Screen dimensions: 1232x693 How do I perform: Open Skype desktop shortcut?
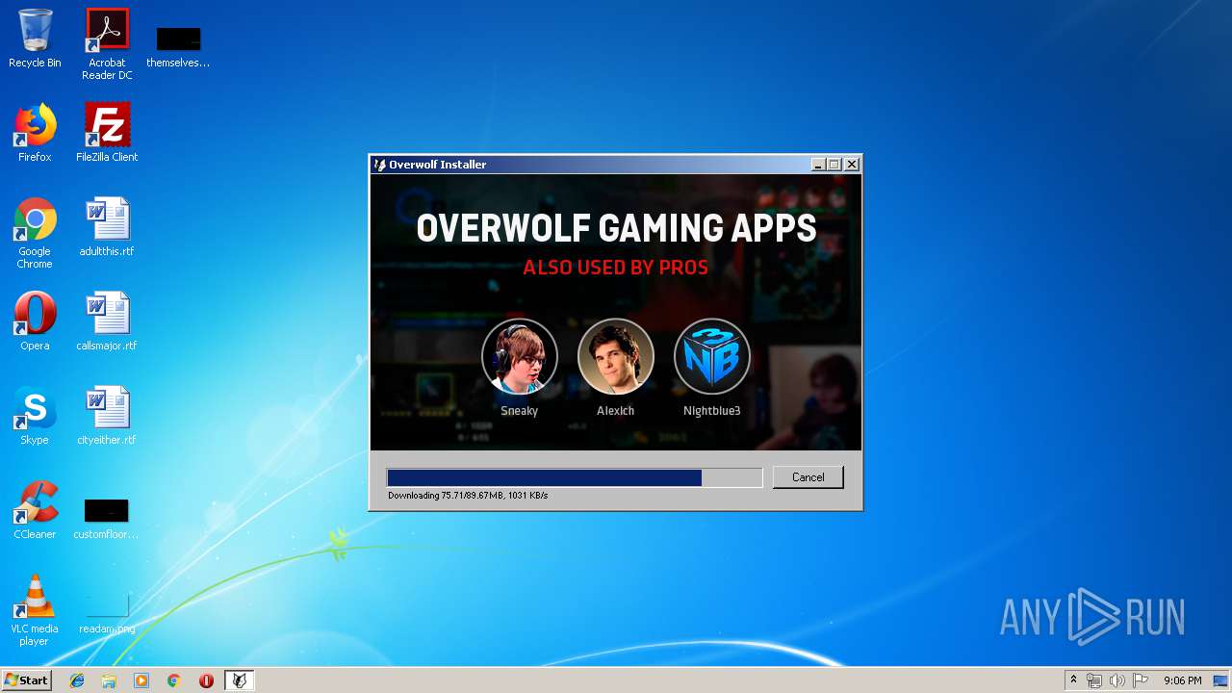coord(35,416)
